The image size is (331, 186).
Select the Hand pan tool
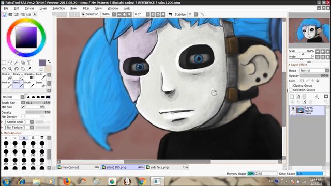23,69
